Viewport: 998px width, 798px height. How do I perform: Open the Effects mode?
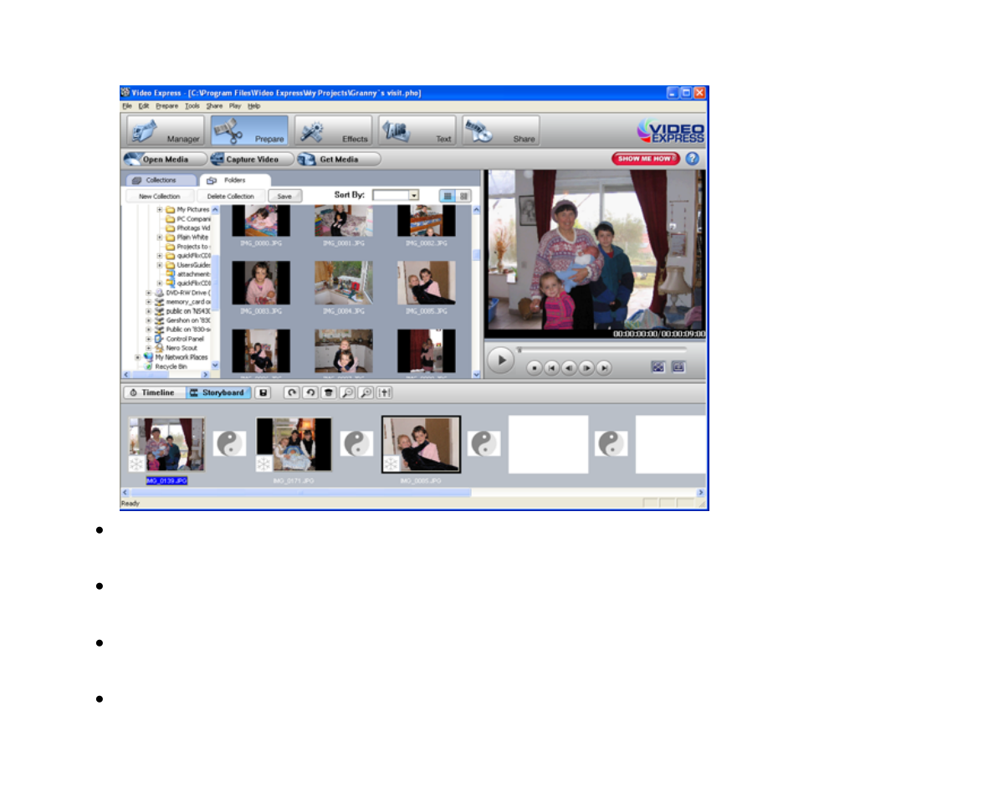pos(334,130)
